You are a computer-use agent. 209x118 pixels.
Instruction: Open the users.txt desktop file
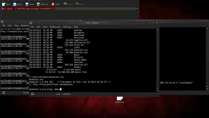coord(120,100)
